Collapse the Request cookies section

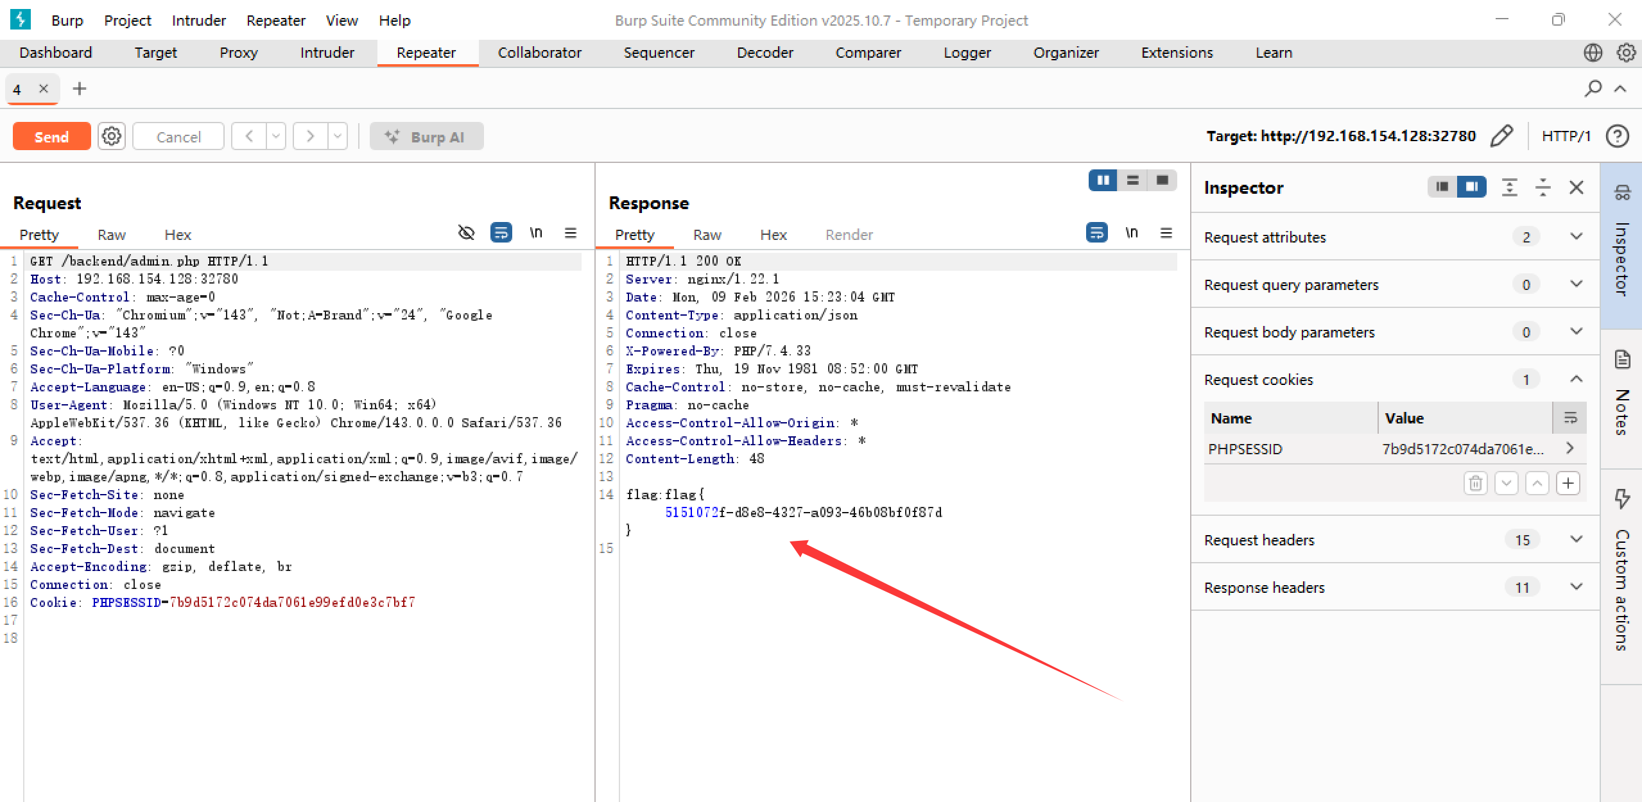pyautogui.click(x=1576, y=379)
